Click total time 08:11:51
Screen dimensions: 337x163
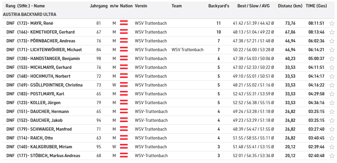(x=316, y=23)
